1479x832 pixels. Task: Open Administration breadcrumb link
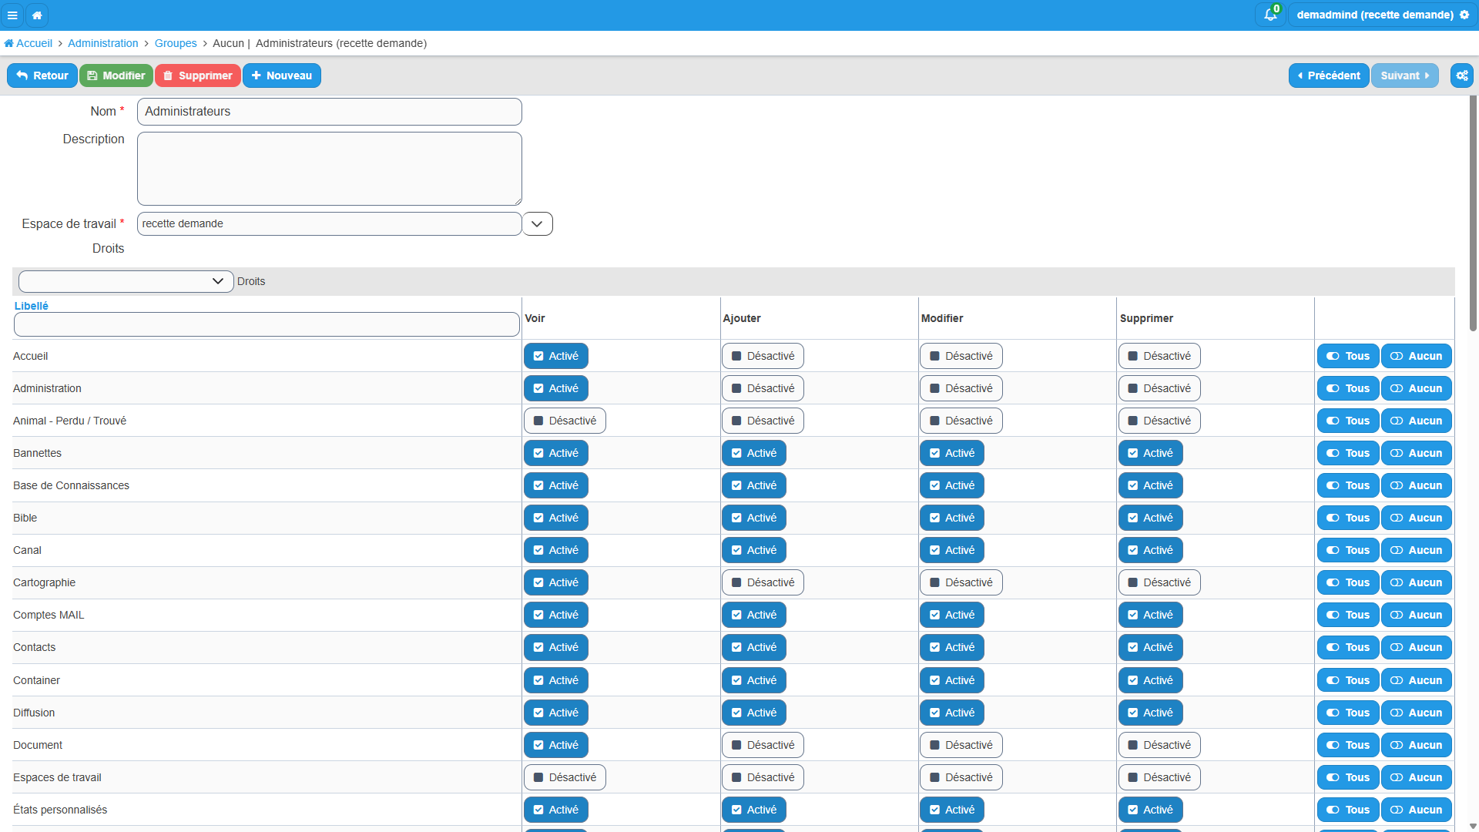click(x=103, y=43)
